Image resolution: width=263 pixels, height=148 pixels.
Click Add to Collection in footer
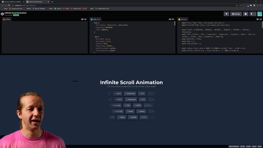(x=234, y=146)
